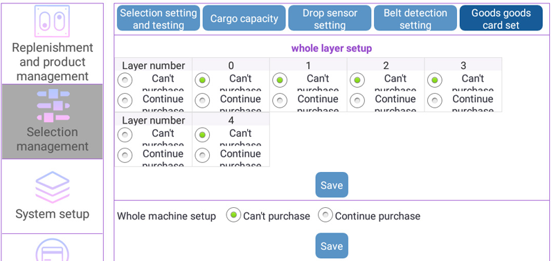Screen dimensions: 554x261
Task: Switch to Selection setting and testing tab
Action: [159, 19]
